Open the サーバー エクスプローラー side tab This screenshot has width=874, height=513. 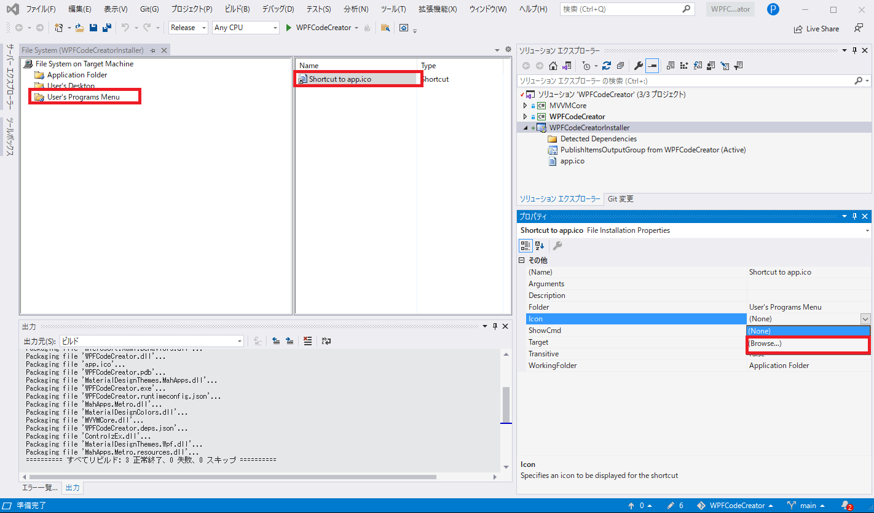pos(9,77)
